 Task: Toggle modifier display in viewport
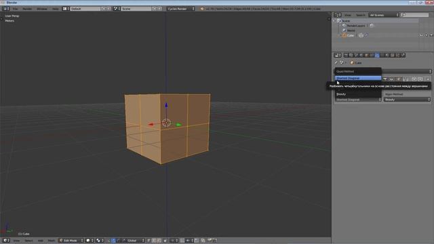391,79
